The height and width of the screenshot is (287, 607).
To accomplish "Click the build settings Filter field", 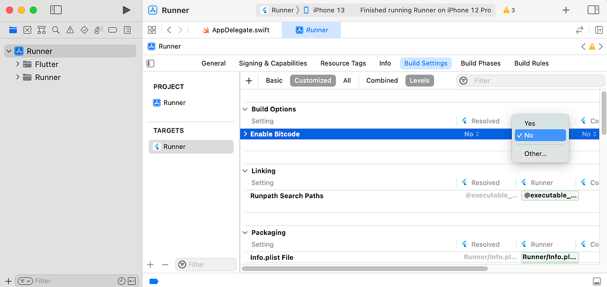I will (x=533, y=80).
